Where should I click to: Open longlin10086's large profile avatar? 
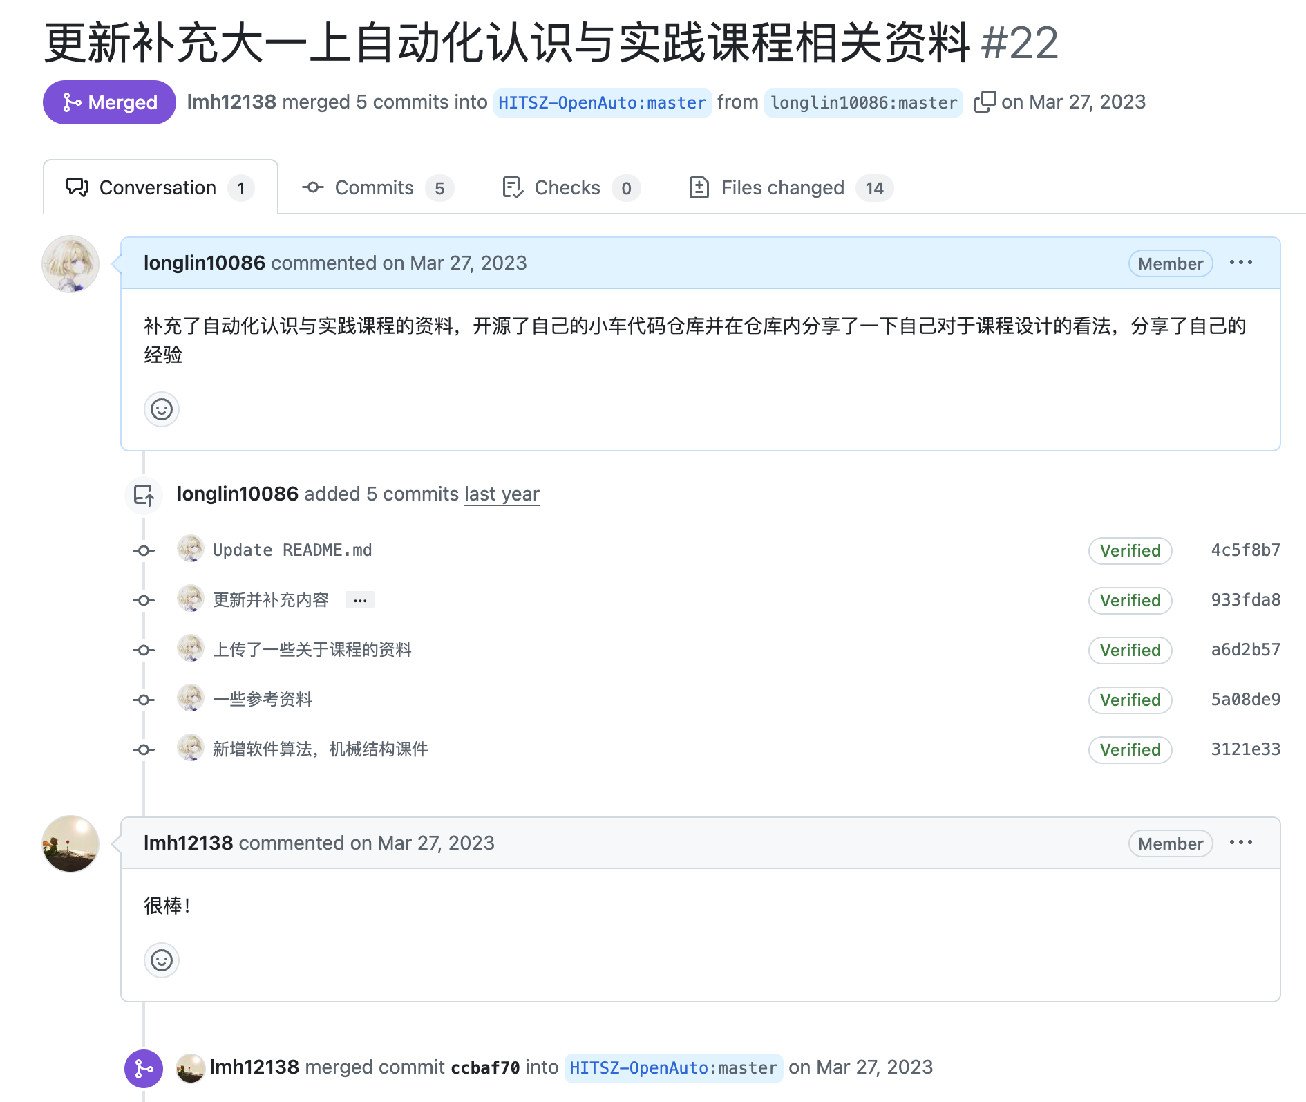point(70,264)
